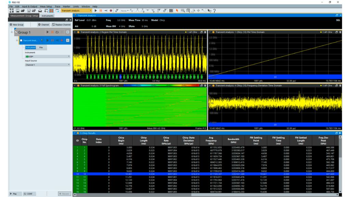Screen dimensions: 350x197
Task: Toggle the Group 1 checkbox
Action: coord(16,32)
